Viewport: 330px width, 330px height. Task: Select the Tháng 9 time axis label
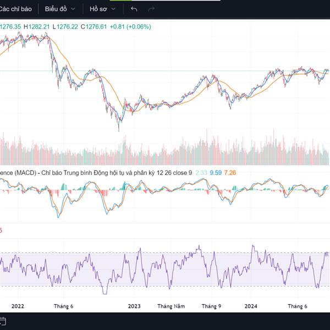212,306
